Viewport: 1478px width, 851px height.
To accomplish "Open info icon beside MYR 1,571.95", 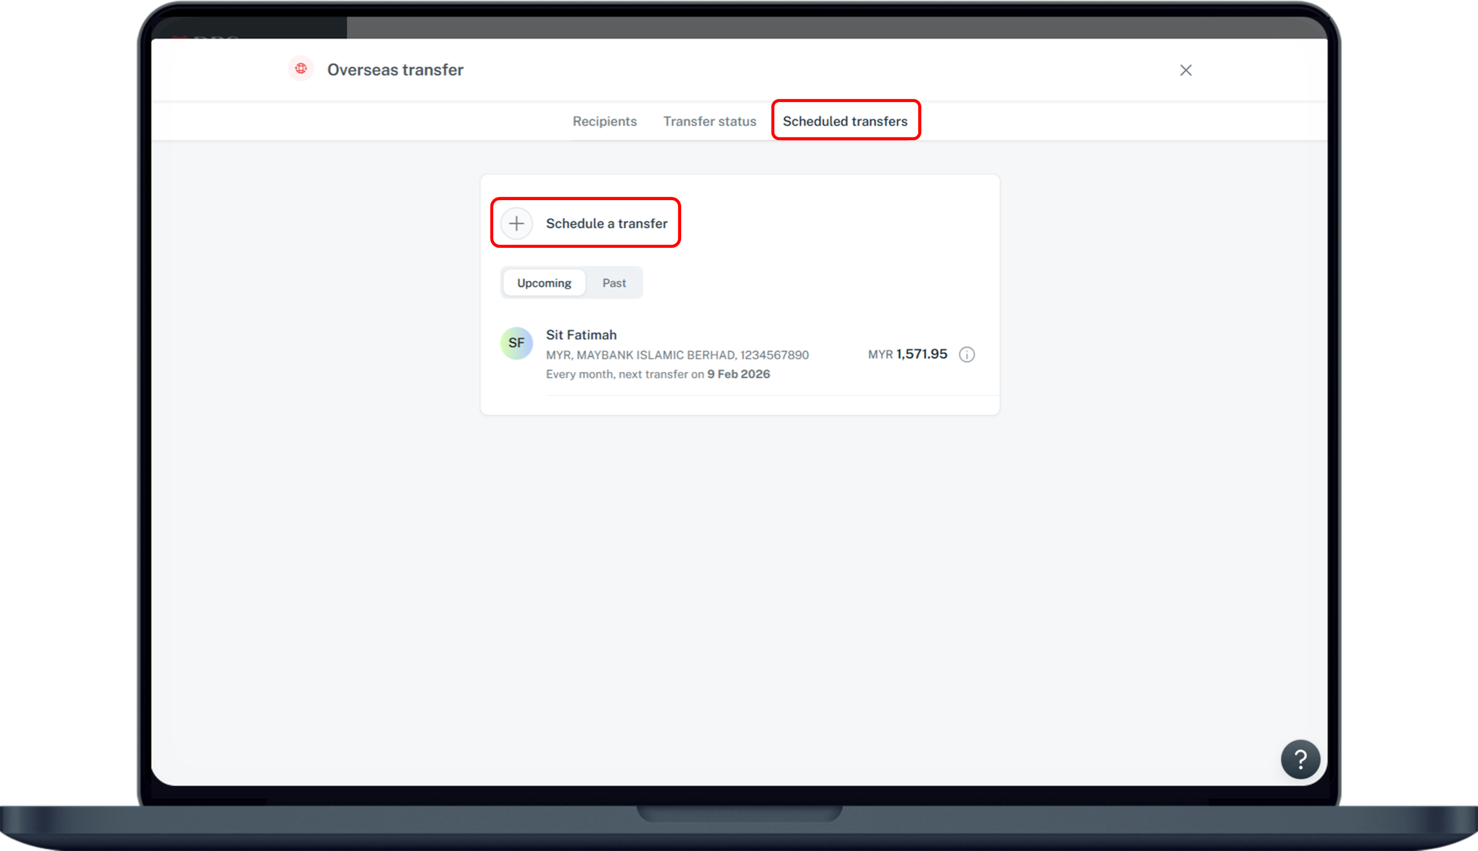I will (966, 354).
